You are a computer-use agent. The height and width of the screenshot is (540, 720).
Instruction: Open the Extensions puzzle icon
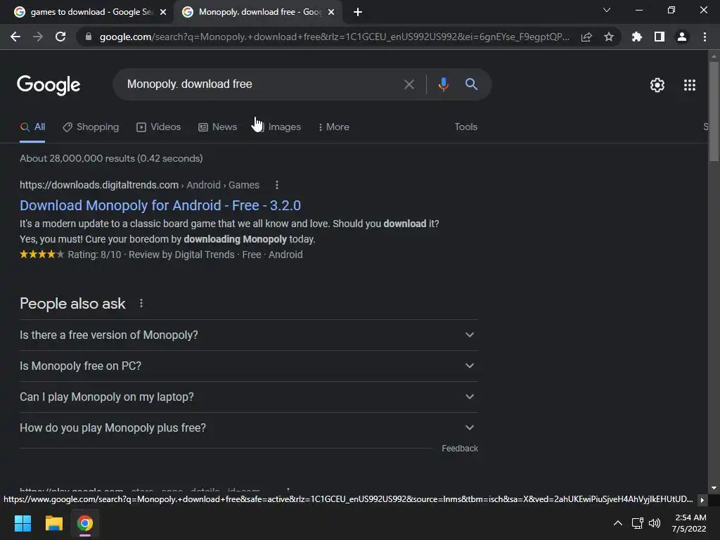coord(636,37)
